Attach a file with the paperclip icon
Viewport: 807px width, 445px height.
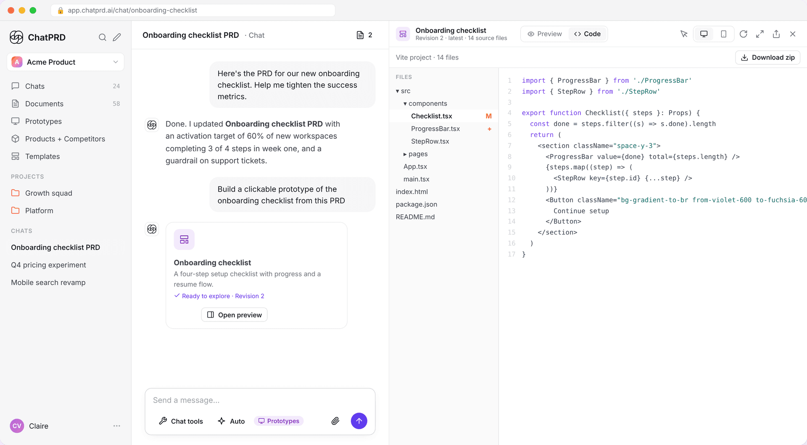(335, 421)
